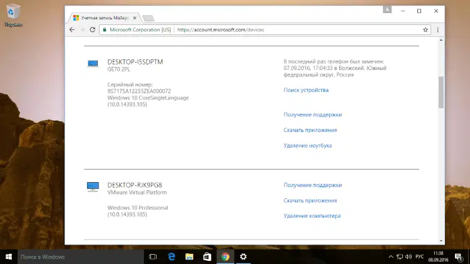Image resolution: width=470 pixels, height=264 pixels.
Task: Open the Settings gear in the taskbar
Action: (243, 257)
